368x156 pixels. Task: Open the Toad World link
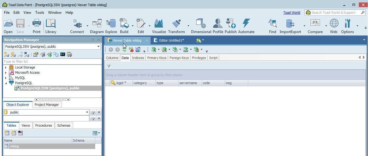point(291,13)
